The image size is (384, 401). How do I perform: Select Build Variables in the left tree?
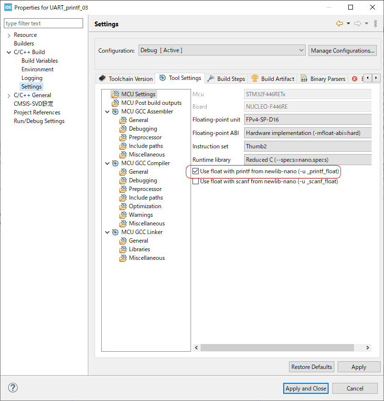(x=40, y=61)
